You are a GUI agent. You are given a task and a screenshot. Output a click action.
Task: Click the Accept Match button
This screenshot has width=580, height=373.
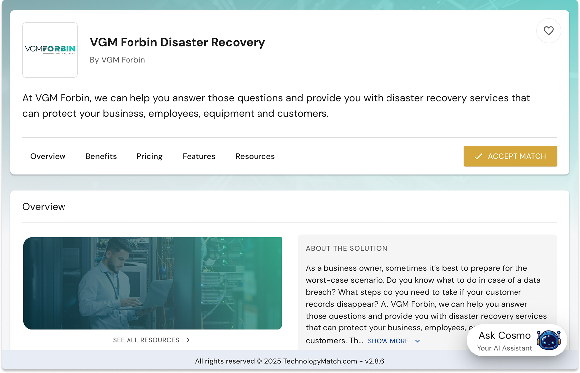pyautogui.click(x=511, y=156)
